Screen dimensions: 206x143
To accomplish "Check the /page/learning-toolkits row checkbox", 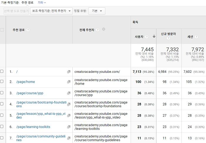I will pyautogui.click(x=2, y=126).
